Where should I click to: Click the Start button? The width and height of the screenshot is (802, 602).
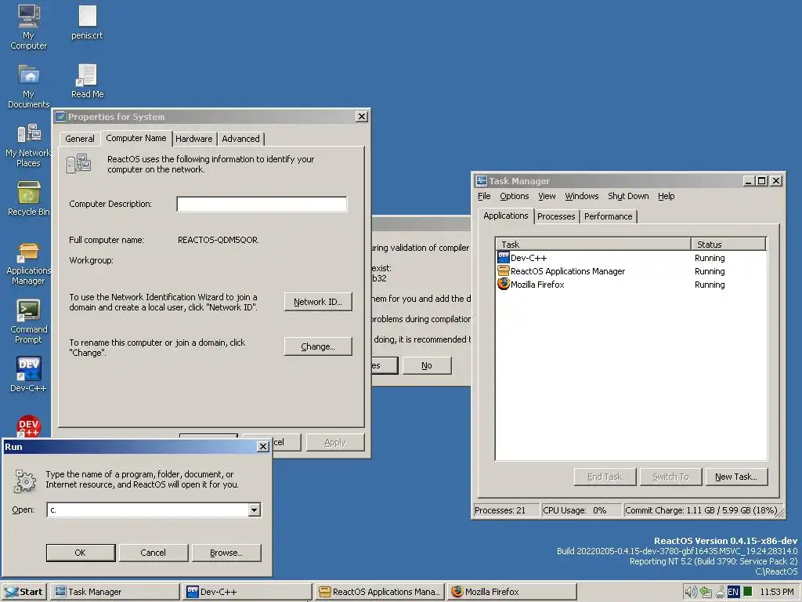point(24,592)
